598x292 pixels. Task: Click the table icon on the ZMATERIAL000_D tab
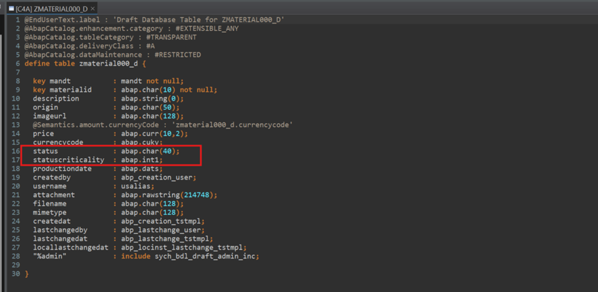11,8
